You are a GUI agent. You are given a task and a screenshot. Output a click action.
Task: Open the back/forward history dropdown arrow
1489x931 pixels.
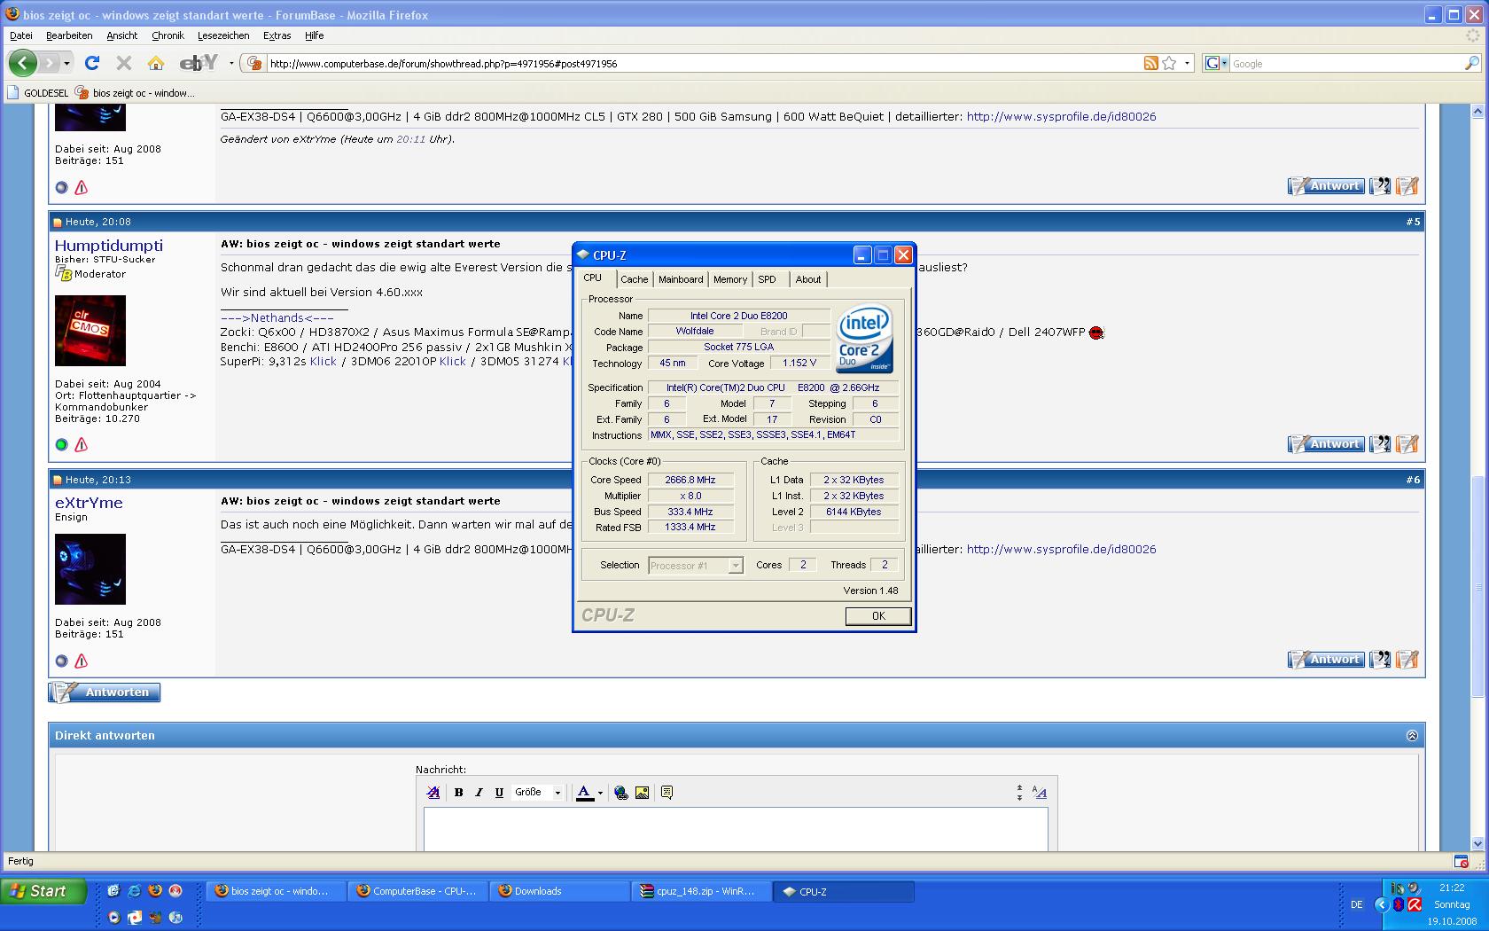(66, 63)
